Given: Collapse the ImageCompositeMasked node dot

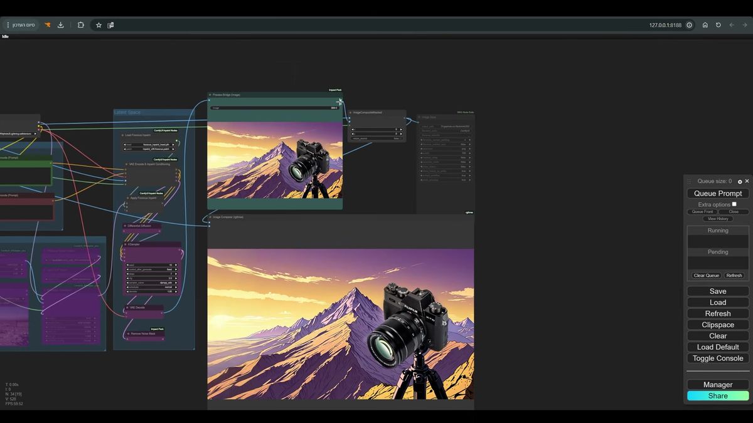Looking at the screenshot, I should pos(350,113).
